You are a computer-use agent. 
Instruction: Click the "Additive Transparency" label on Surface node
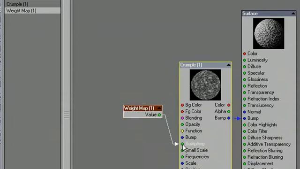(x=269, y=144)
